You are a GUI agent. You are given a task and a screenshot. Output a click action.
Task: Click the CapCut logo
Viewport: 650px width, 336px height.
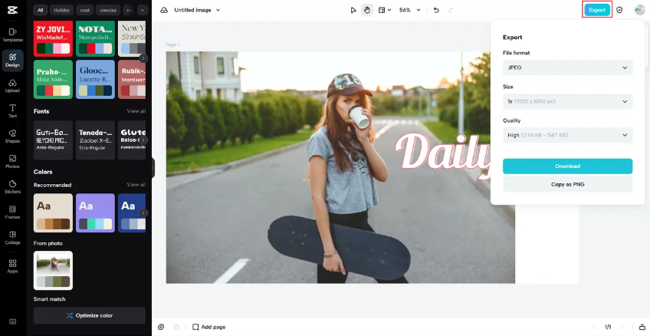(x=12, y=10)
